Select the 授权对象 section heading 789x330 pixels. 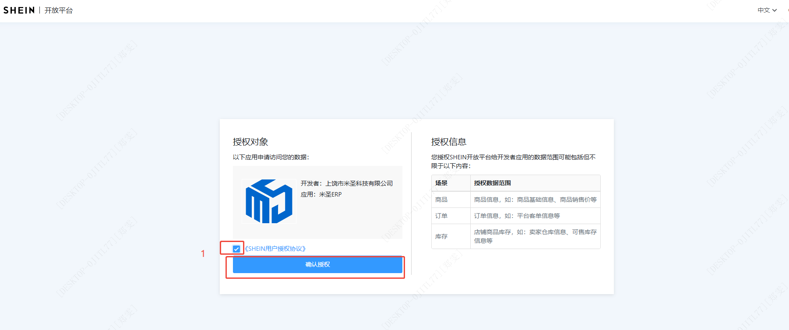click(x=250, y=142)
